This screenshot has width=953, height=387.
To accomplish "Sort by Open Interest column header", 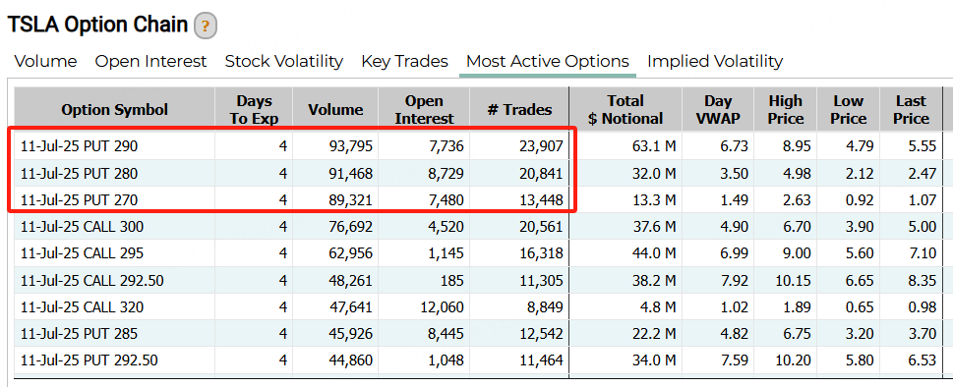I will pyautogui.click(x=424, y=109).
